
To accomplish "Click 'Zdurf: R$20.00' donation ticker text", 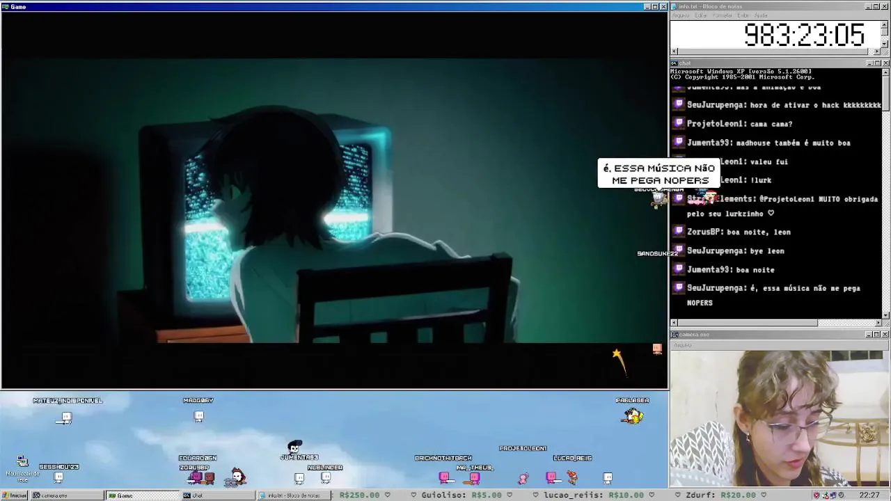I will coord(721,495).
